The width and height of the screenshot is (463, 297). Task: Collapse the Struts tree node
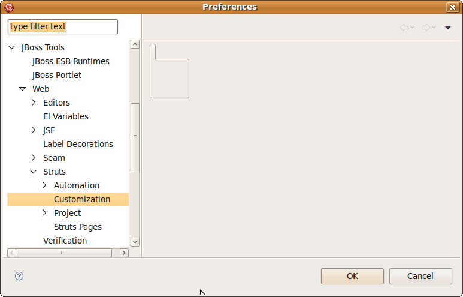coord(34,172)
